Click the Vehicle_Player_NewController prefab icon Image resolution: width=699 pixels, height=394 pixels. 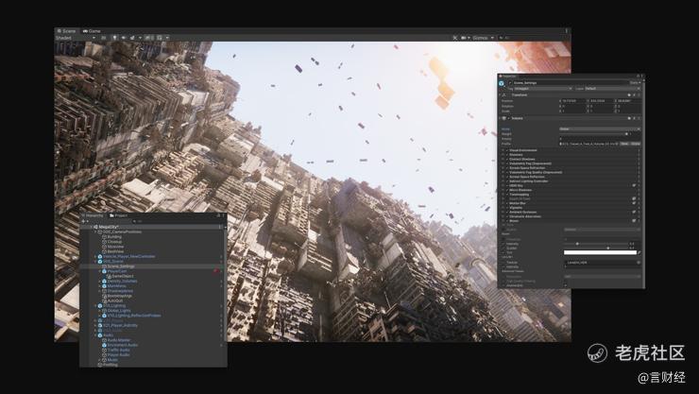tap(99, 256)
